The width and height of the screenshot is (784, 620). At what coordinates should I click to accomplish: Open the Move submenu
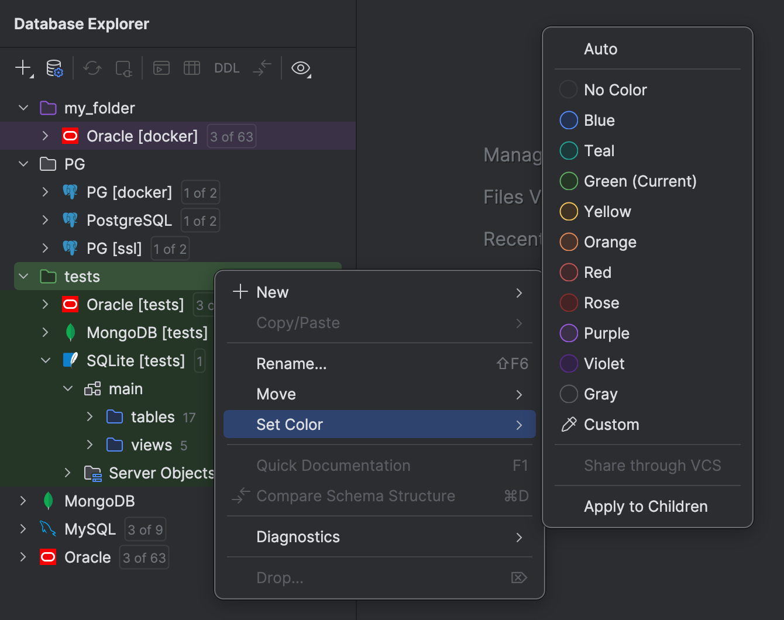click(x=380, y=394)
